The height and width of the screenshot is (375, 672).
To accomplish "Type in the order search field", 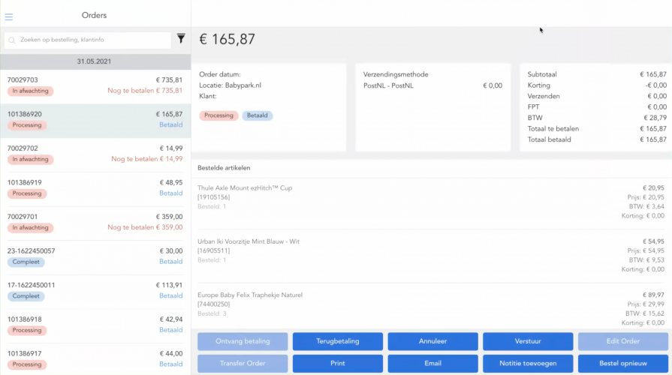I will pyautogui.click(x=92, y=40).
